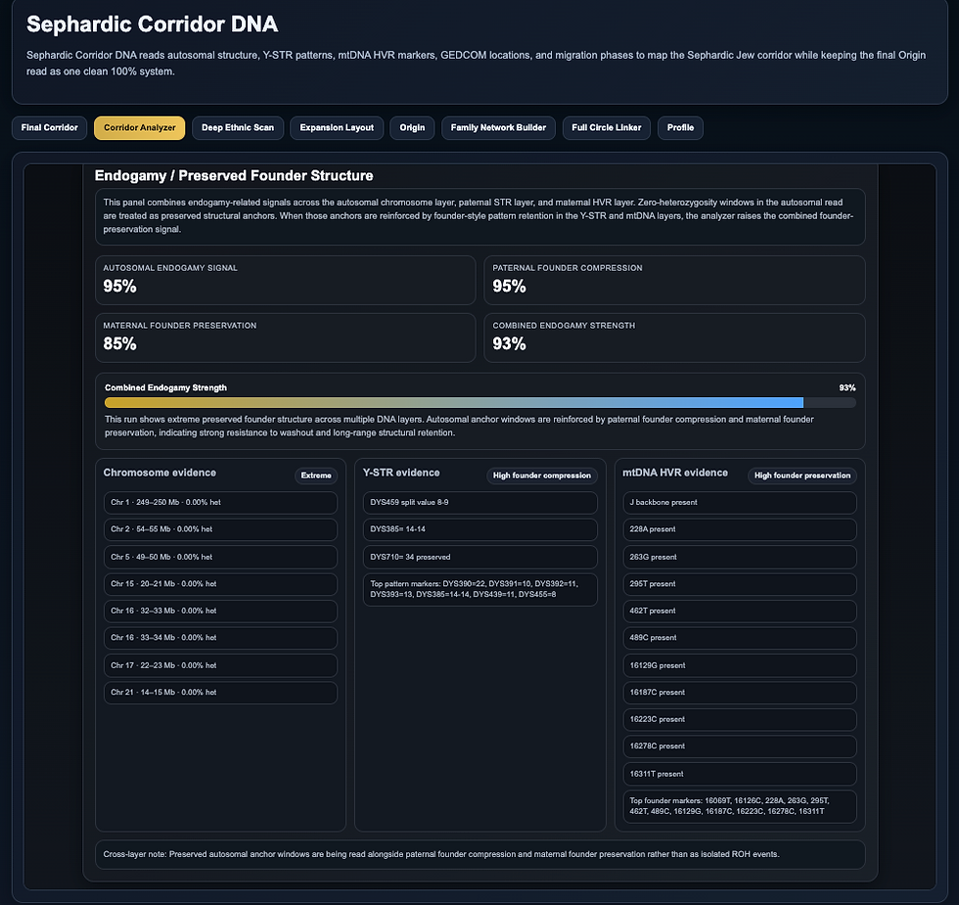Screen dimensions: 959x905
Task: Click '16129G present' row
Action: point(740,665)
